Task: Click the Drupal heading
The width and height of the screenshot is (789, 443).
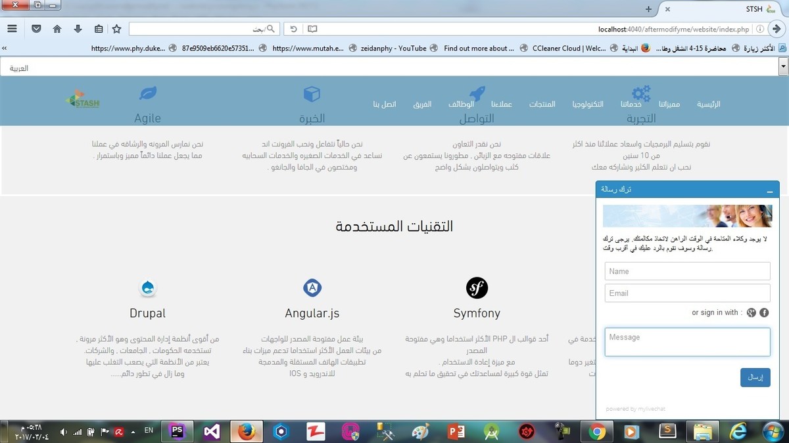Action: click(148, 314)
